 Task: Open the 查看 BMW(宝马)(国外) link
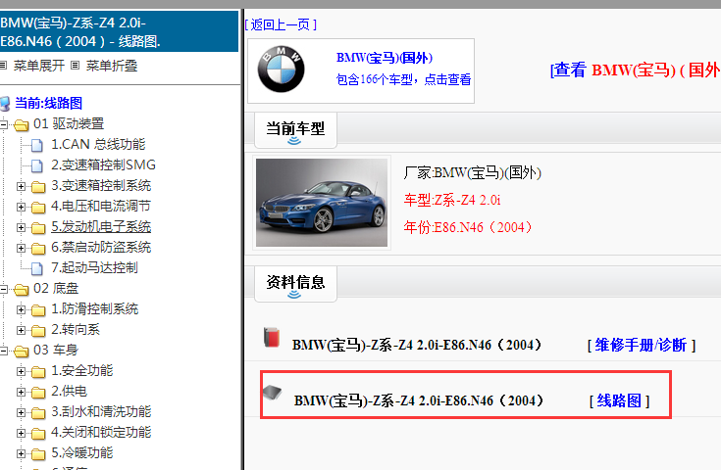click(x=635, y=70)
